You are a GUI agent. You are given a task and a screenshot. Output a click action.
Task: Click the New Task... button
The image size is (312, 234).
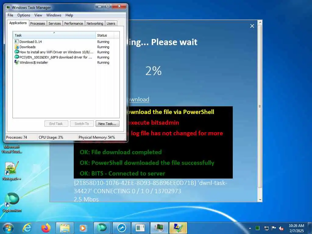107,124
